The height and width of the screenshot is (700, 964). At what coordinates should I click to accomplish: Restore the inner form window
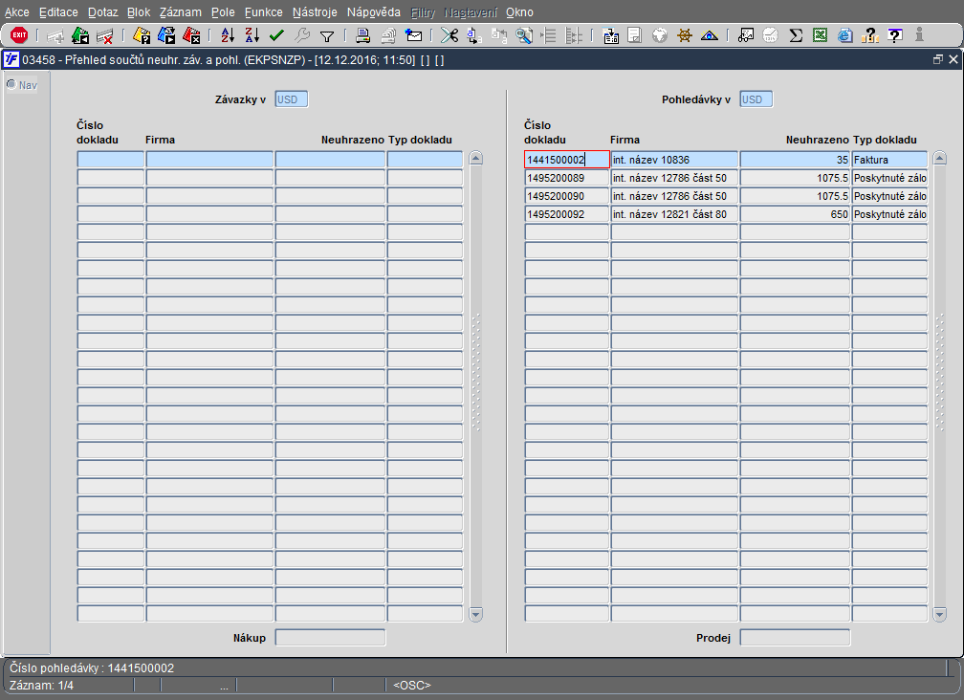937,59
